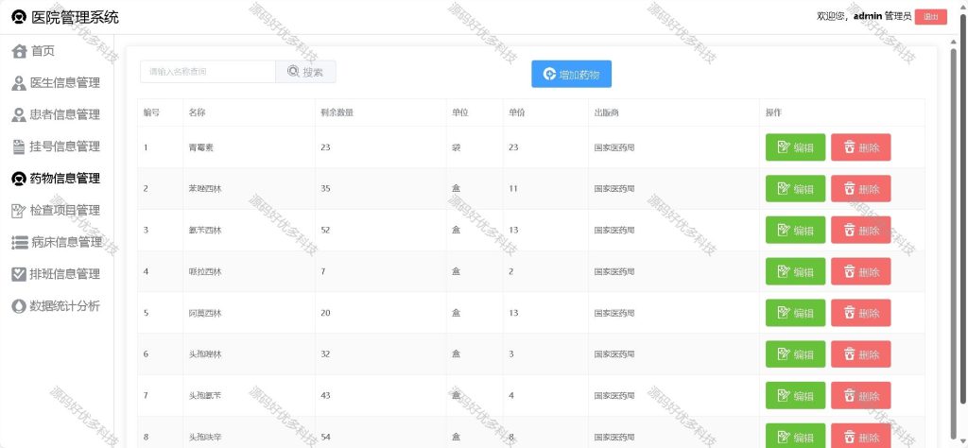This screenshot has width=968, height=448.
Task: Click the remaining quantity 43
Action: (325, 396)
